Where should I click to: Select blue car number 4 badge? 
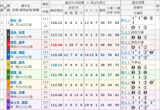point(8,54)
